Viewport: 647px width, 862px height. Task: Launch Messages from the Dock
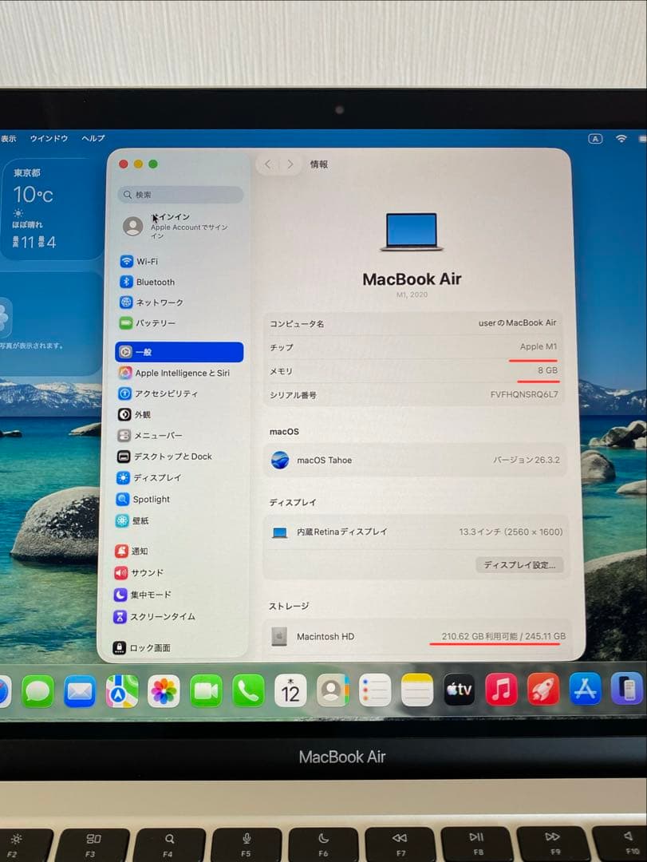click(37, 691)
